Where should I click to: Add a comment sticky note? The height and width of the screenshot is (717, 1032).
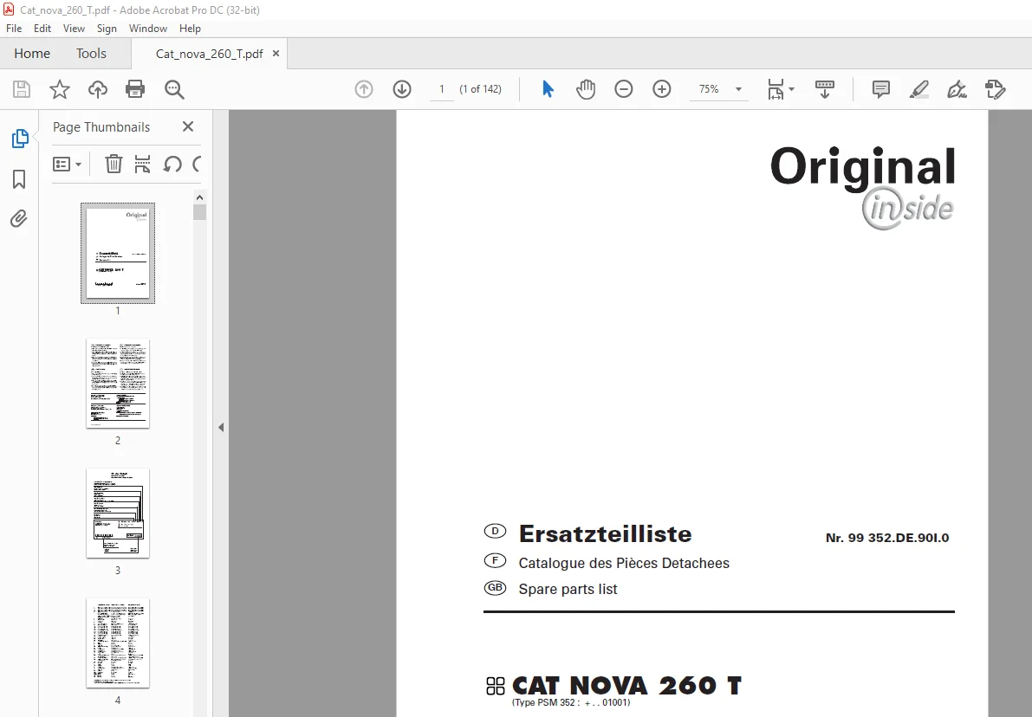(x=880, y=89)
